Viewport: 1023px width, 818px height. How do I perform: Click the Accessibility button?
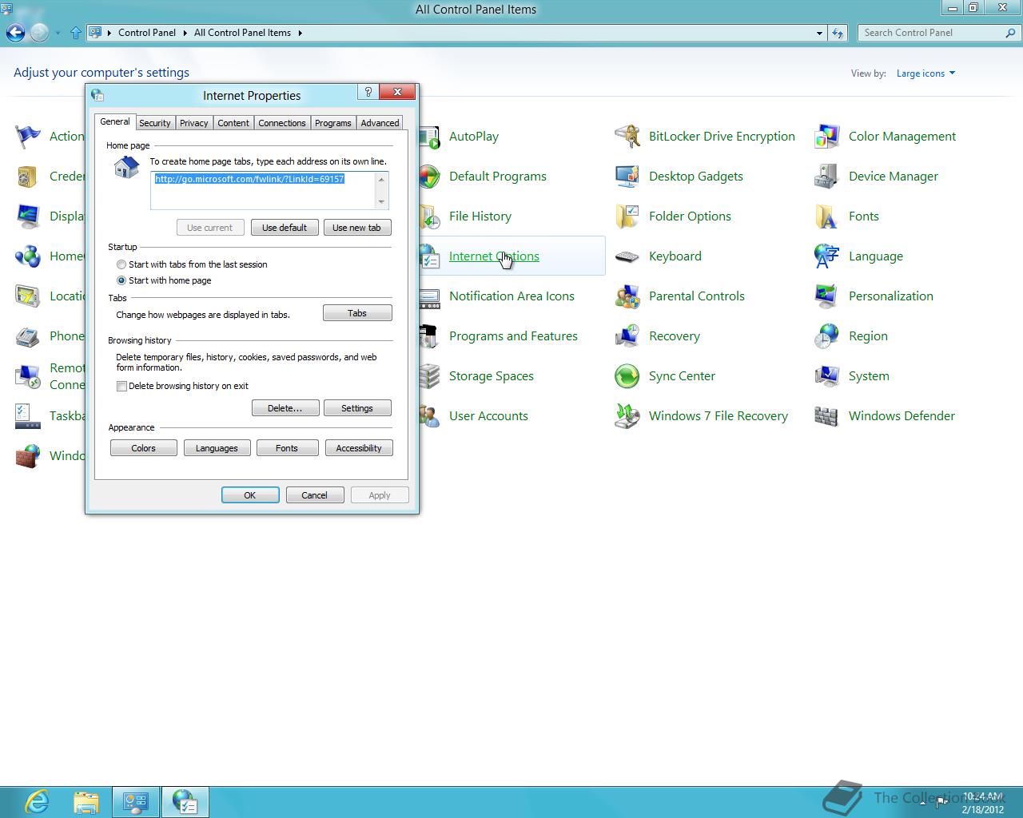tap(359, 448)
